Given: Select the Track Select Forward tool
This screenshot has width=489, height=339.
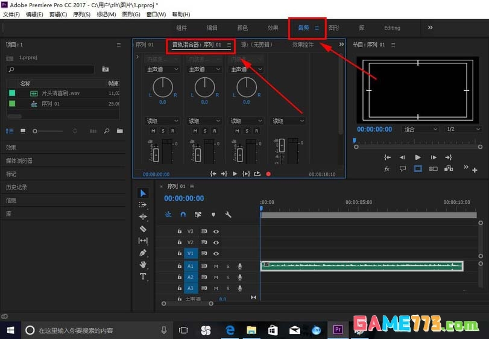Looking at the screenshot, I should [143, 204].
